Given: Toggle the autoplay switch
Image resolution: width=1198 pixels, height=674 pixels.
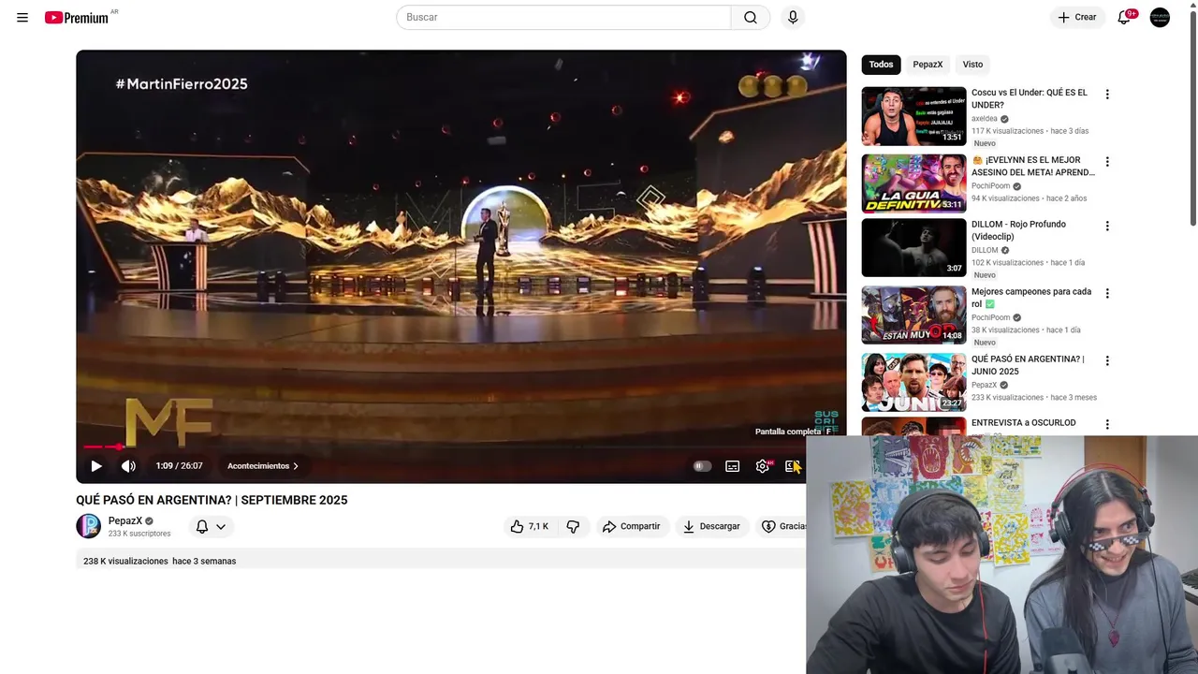Looking at the screenshot, I should pyautogui.click(x=701, y=466).
